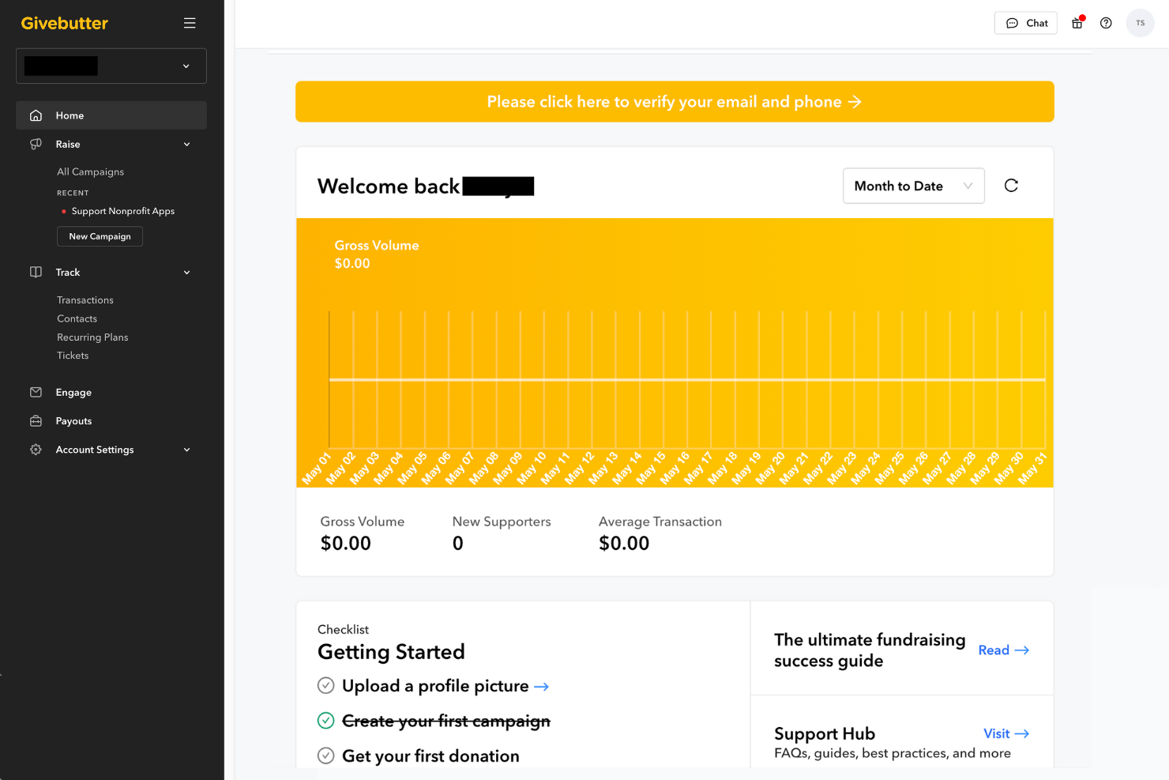This screenshot has height=780, width=1169.
Task: Open the Track book icon
Action: pos(35,272)
